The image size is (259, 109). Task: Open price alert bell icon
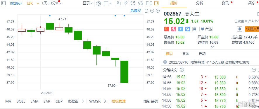pos(239,29)
